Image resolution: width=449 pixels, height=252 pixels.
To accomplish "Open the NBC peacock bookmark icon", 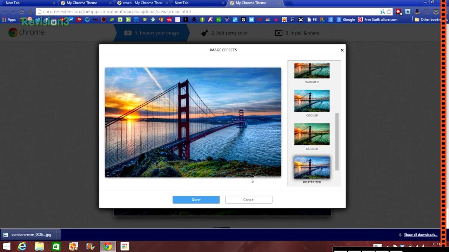I will [x=268, y=20].
